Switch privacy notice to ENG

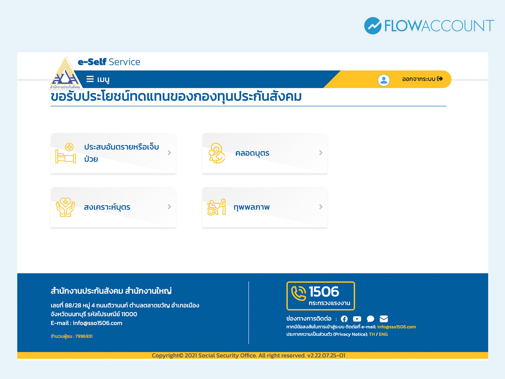pos(383,334)
